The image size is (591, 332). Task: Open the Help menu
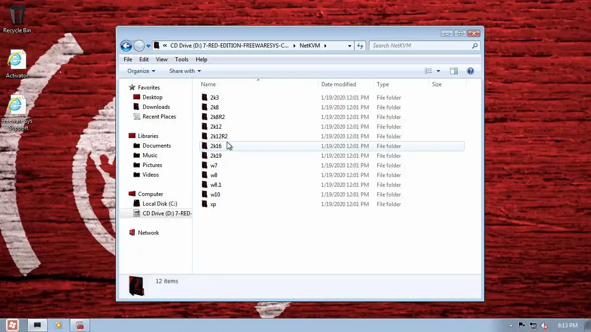(201, 59)
